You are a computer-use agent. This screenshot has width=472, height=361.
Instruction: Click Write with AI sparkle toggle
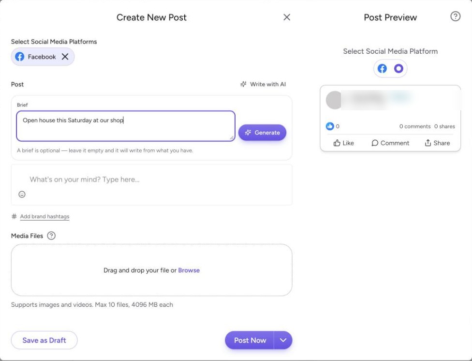point(263,84)
